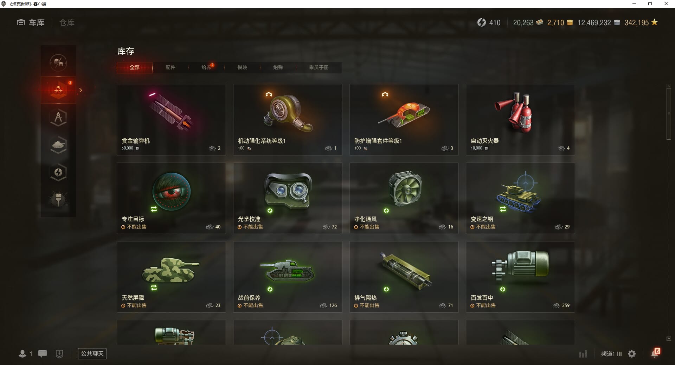Image resolution: width=675 pixels, height=365 pixels.
Task: Click the 公共聊天 button
Action: pyautogui.click(x=92, y=353)
